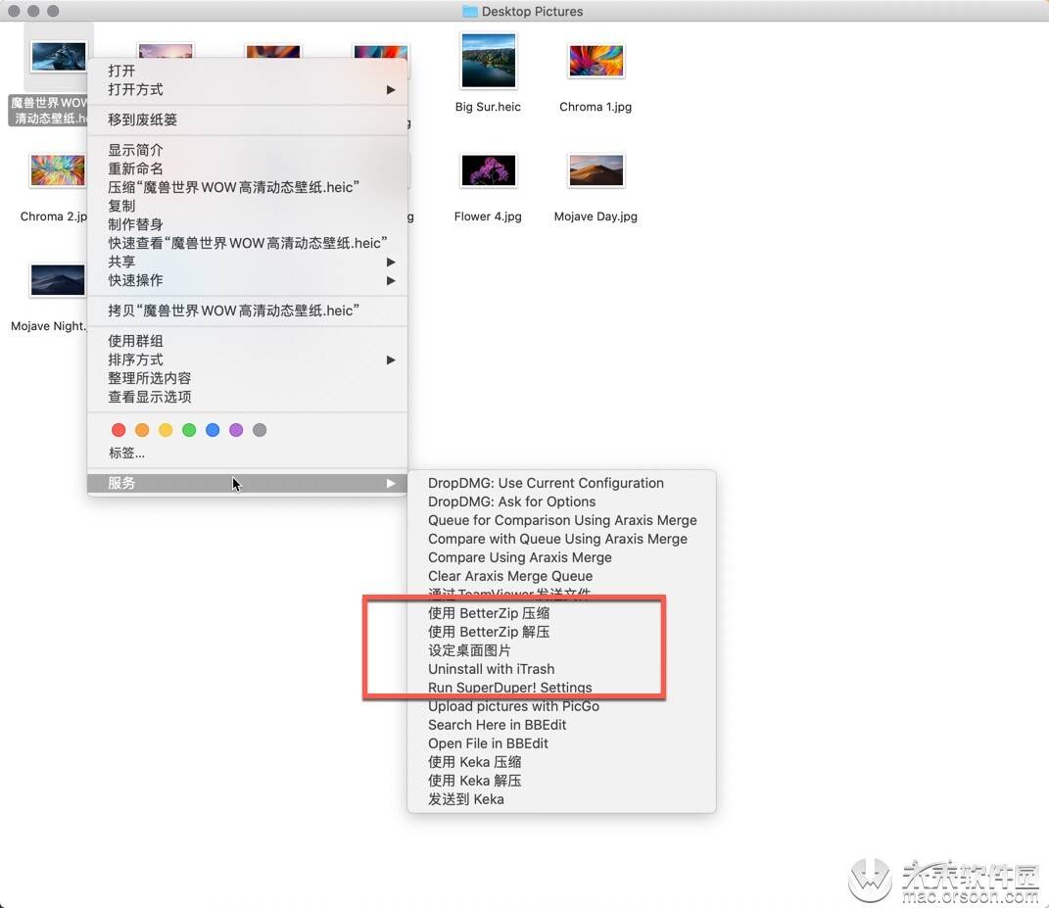Viewport: 1049px width, 908px height.
Task: Choose 显示简介 menu entry
Action: coord(248,150)
